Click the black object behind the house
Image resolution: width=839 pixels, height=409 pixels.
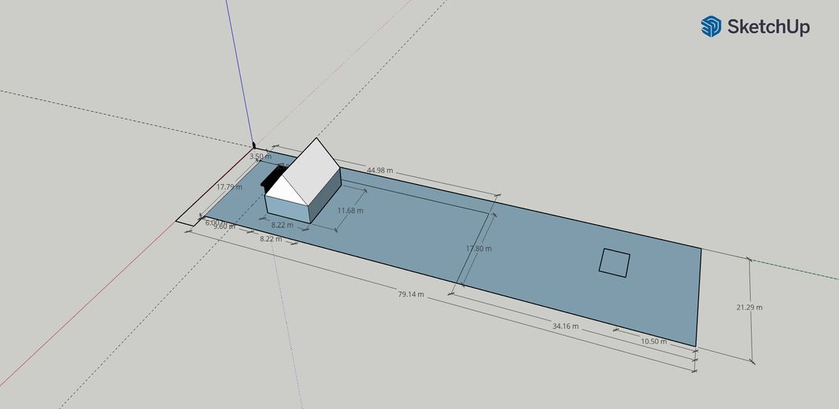[270, 178]
